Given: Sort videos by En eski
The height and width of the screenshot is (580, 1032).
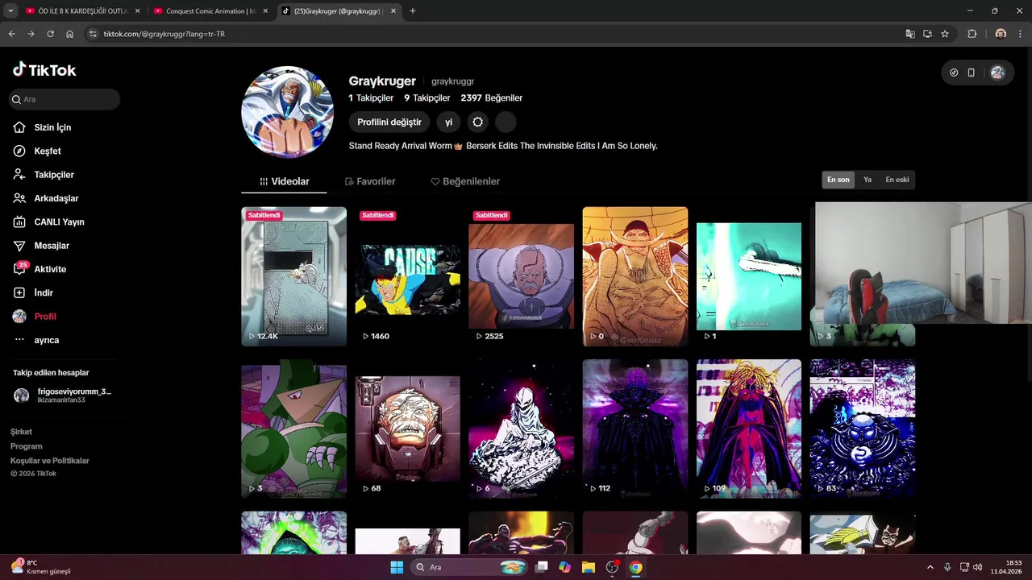Looking at the screenshot, I should click(897, 180).
